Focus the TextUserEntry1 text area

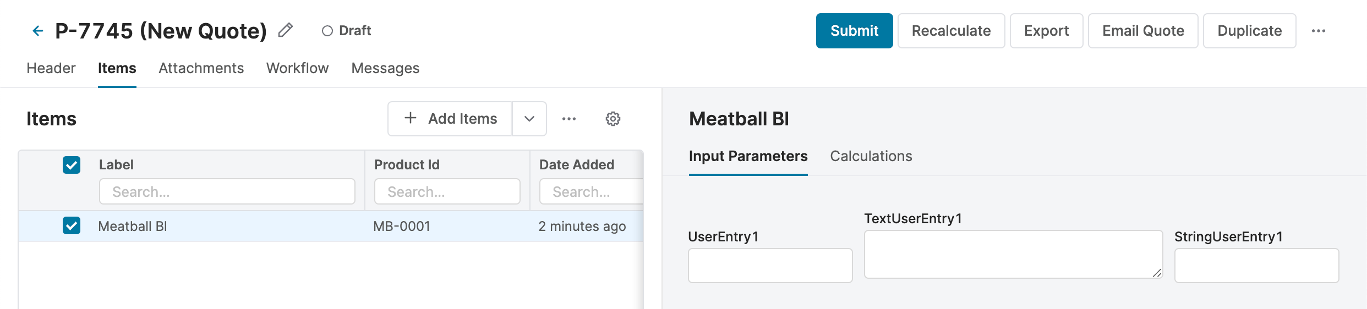tap(1013, 254)
